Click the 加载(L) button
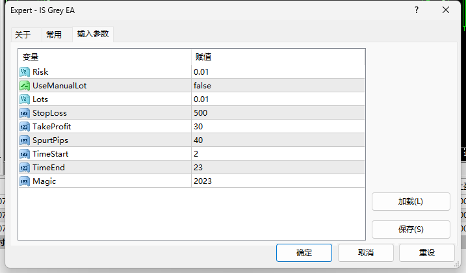The width and height of the screenshot is (466, 273). [x=411, y=201]
